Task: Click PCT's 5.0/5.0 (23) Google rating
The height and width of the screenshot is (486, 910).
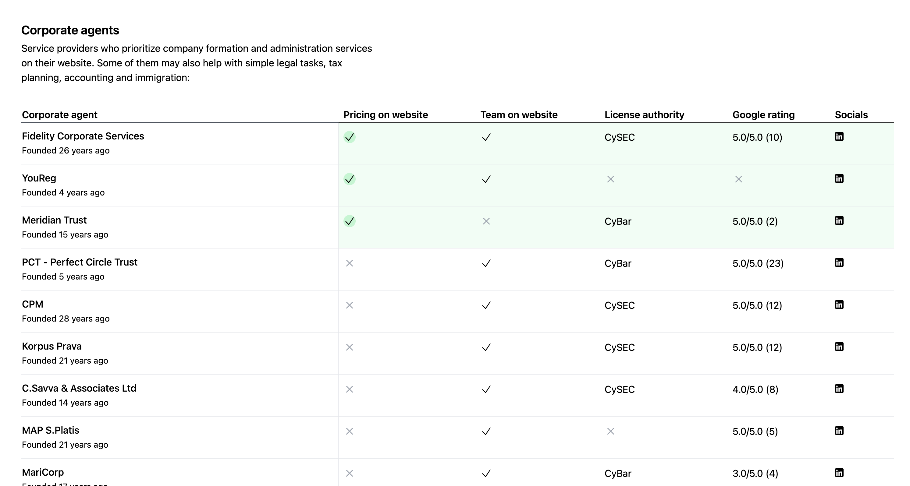Action: (x=758, y=263)
